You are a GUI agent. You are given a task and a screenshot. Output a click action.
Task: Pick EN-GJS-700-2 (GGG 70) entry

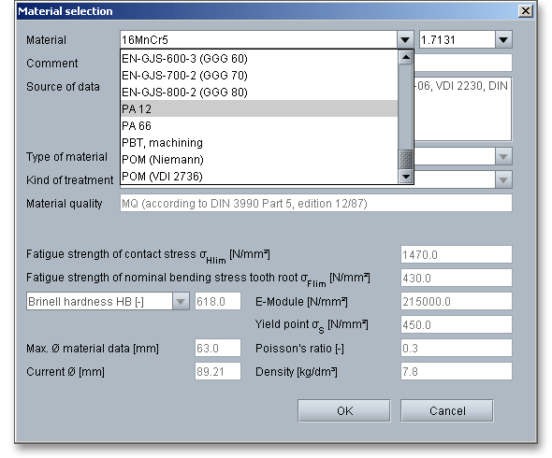click(259, 75)
